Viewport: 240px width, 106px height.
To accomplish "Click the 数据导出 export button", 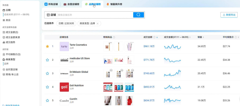I will [229, 15].
